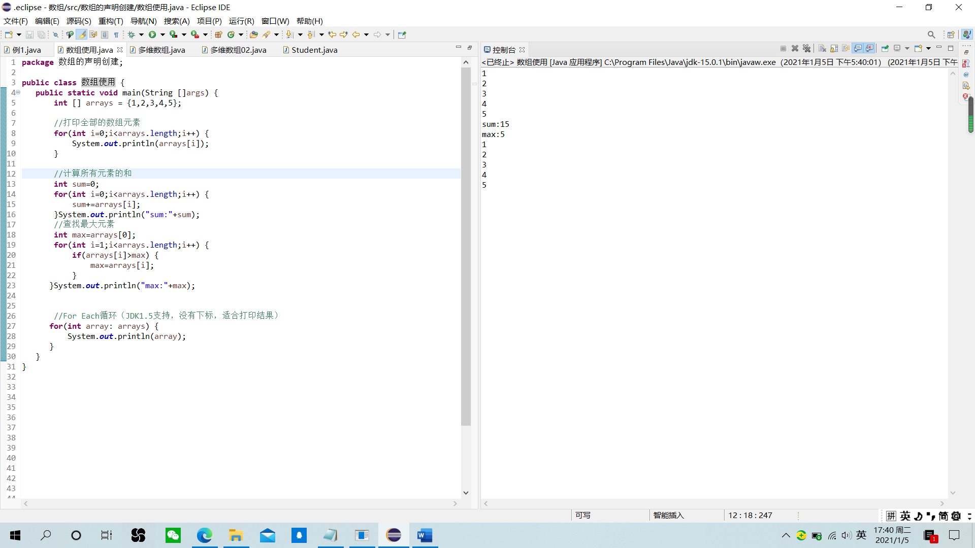Click Remove All Terminated Launches icon
Screen dimensions: 975x548
coord(806,48)
